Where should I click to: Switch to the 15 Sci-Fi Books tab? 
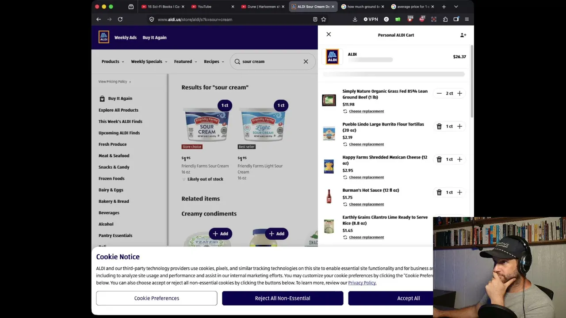pos(162,7)
